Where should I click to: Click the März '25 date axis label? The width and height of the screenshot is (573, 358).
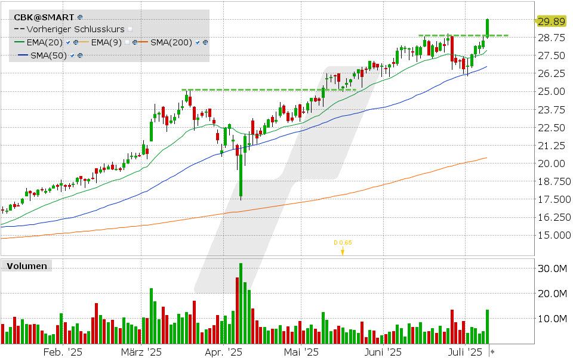coord(141,352)
